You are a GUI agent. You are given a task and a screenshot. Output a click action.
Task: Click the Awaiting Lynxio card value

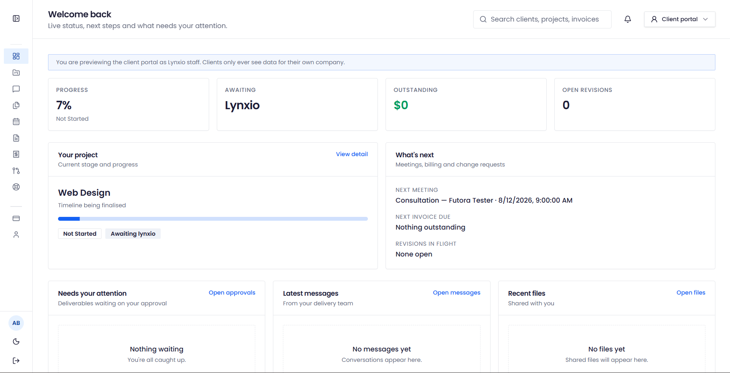point(242,105)
